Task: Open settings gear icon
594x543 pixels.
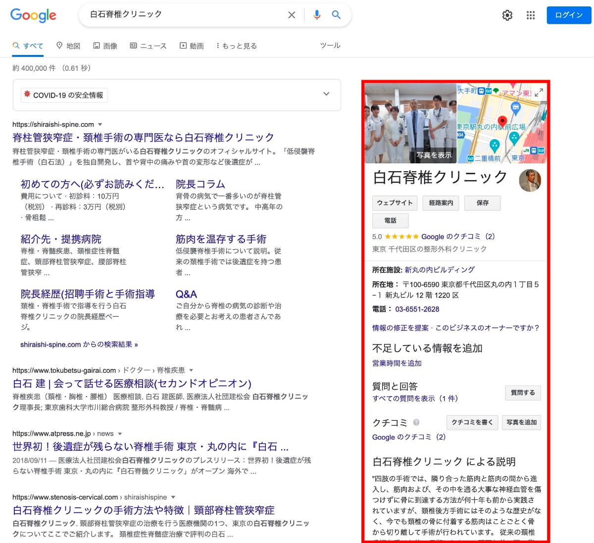Action: coord(507,15)
